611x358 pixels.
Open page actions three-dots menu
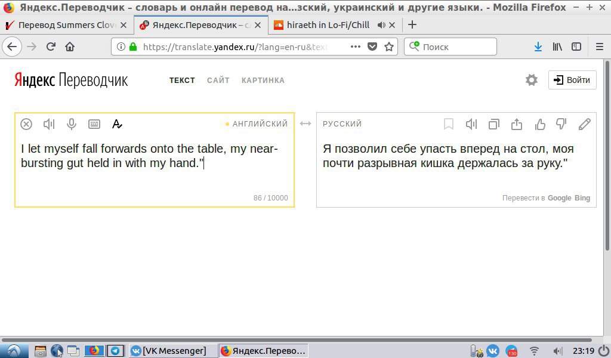(x=356, y=47)
